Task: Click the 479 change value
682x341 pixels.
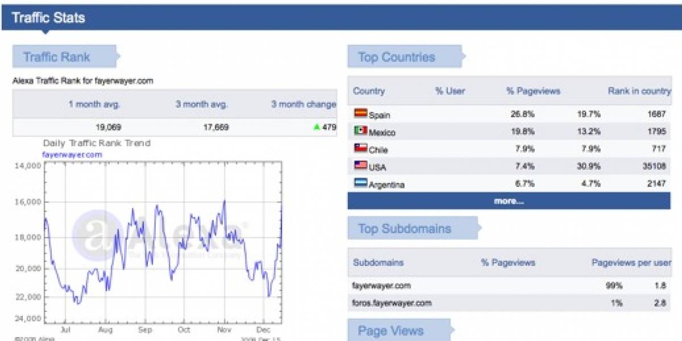Action: click(x=329, y=127)
